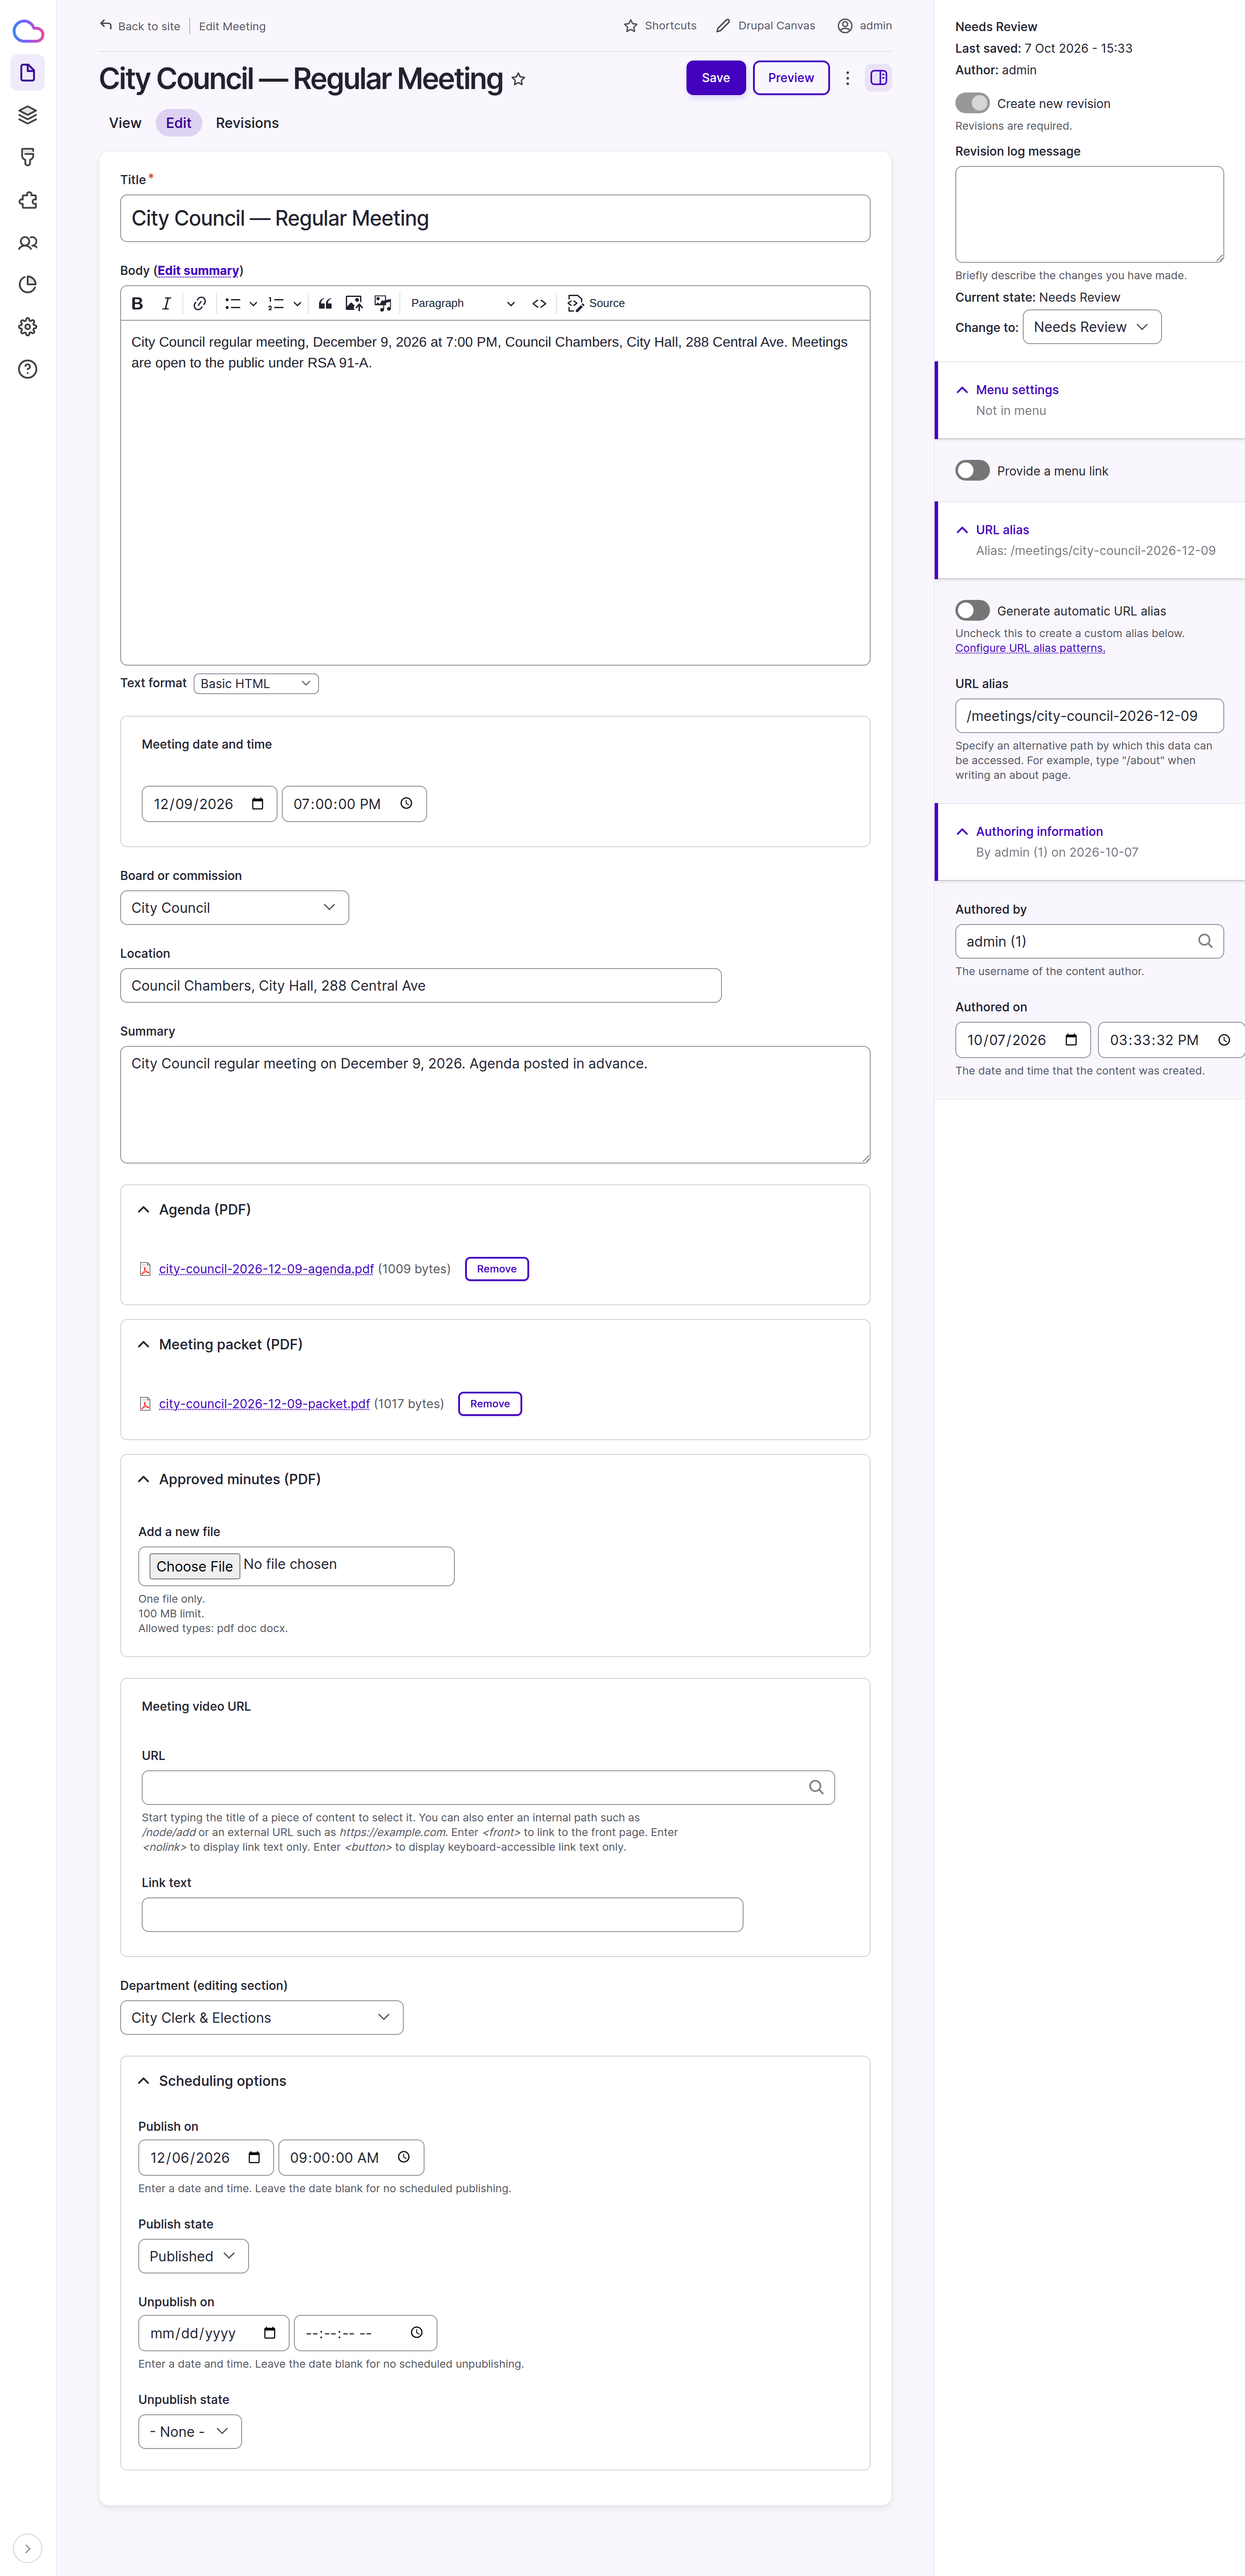Remove the agenda PDF file
Screen dimensions: 1245x2576
(497, 1269)
